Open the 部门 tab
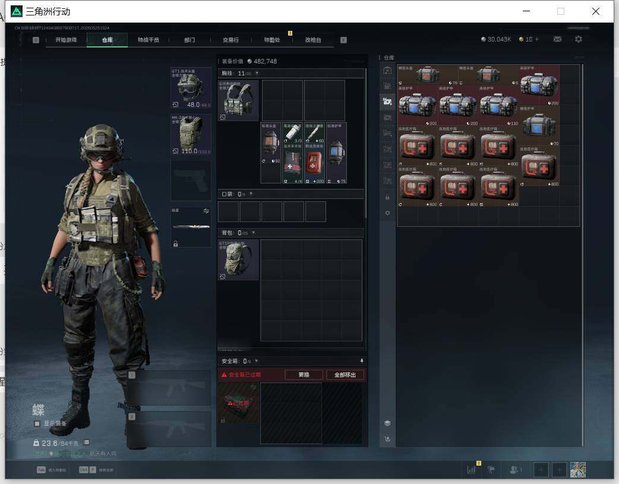The height and width of the screenshot is (484, 619). [190, 40]
